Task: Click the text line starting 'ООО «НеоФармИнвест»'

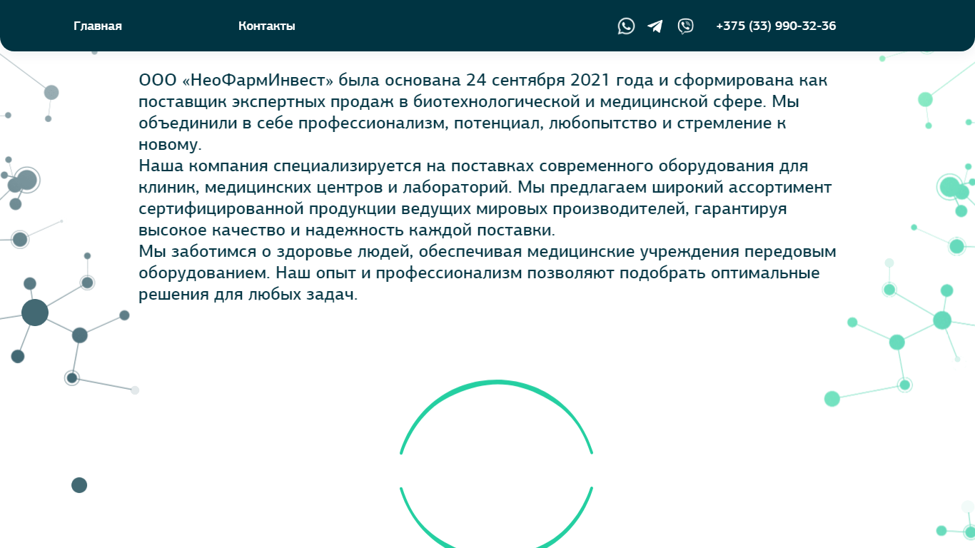Action: coord(483,80)
